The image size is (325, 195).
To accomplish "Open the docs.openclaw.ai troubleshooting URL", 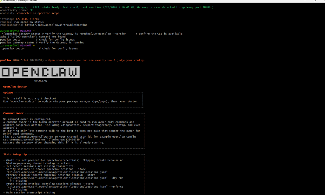I will (56, 25).
